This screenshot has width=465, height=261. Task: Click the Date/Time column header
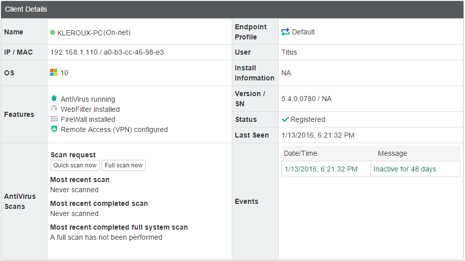301,153
